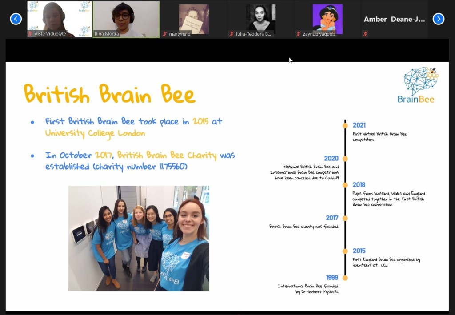Click the muted mic icon beside martyna p

(x=165, y=34)
